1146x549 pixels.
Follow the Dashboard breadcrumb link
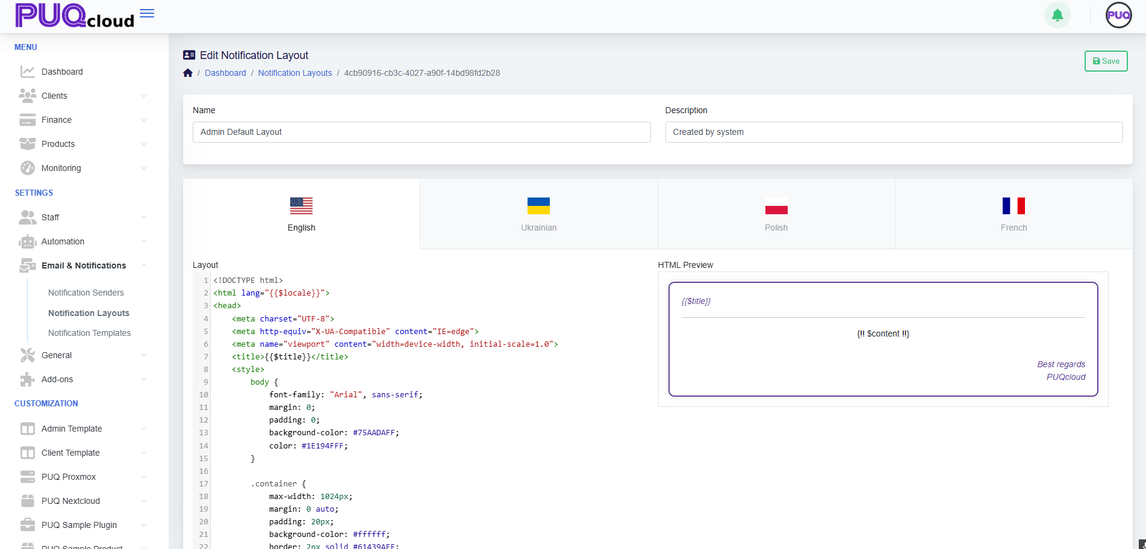point(225,73)
